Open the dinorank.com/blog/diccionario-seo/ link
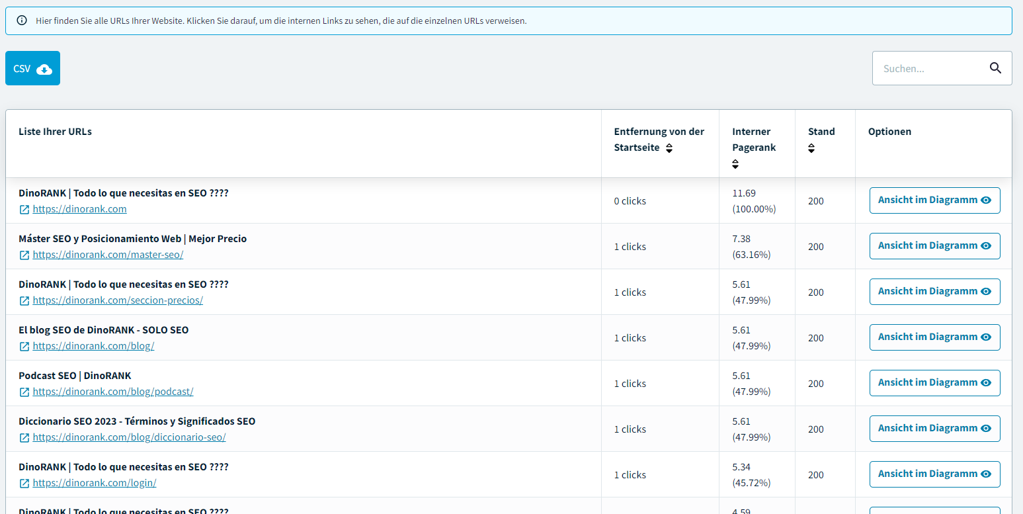 129,437
